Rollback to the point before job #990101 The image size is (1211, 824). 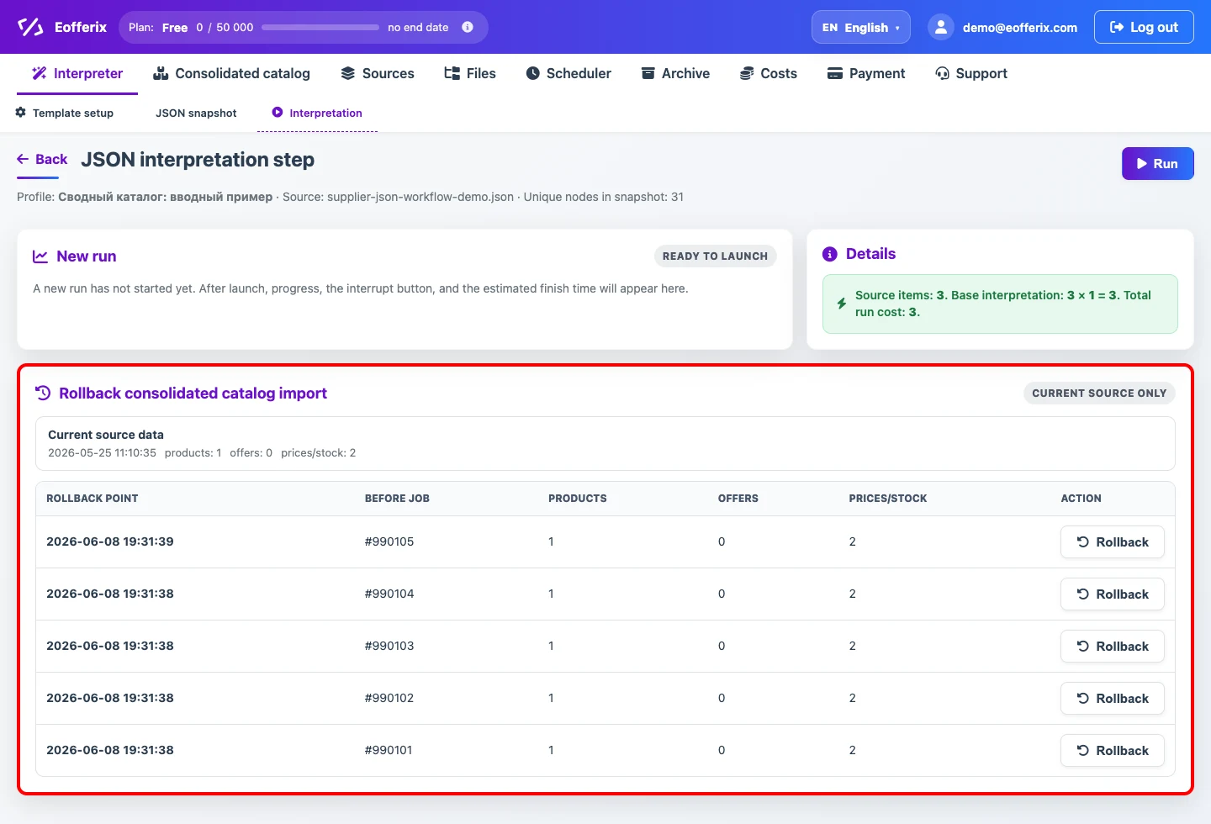[x=1113, y=751]
